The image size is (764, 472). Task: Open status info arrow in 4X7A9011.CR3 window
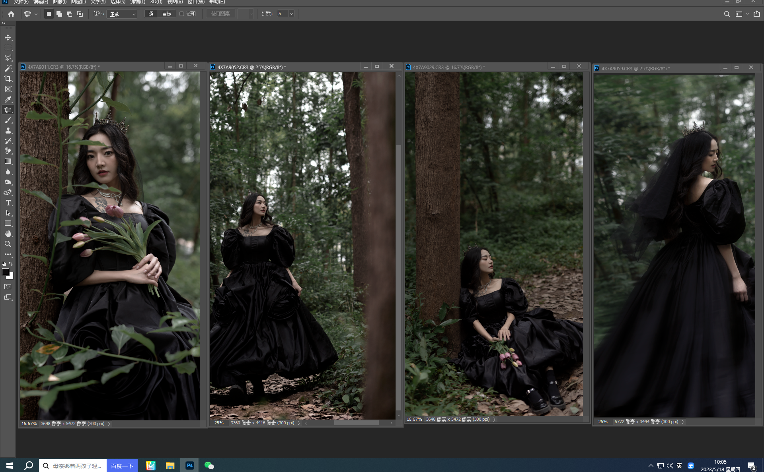point(109,424)
